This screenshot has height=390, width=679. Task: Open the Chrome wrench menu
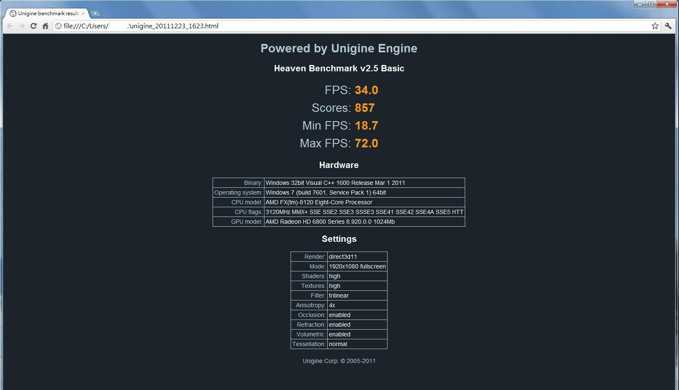668,26
